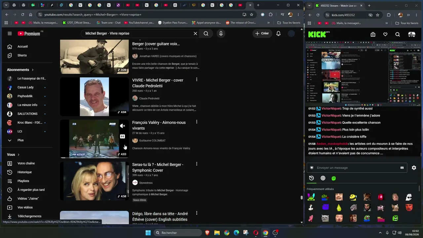Expand the Vous section
Screen dimensions: 423x238
pos(13,154)
